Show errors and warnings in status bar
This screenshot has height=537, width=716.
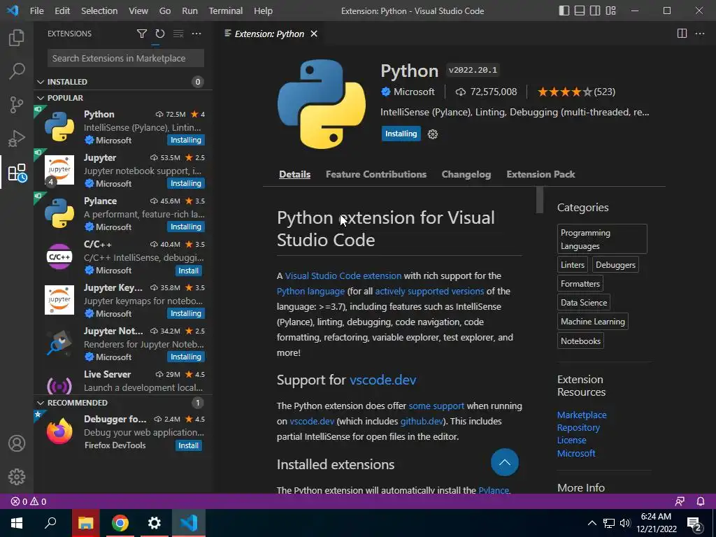(x=29, y=501)
